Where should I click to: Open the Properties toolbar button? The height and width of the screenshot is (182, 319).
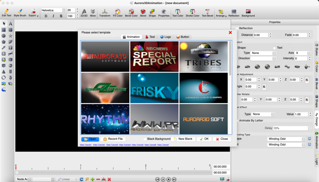click(164, 13)
